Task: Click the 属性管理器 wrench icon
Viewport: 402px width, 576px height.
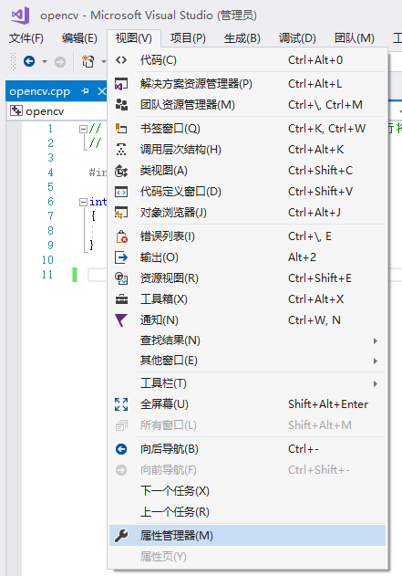Action: [x=121, y=536]
